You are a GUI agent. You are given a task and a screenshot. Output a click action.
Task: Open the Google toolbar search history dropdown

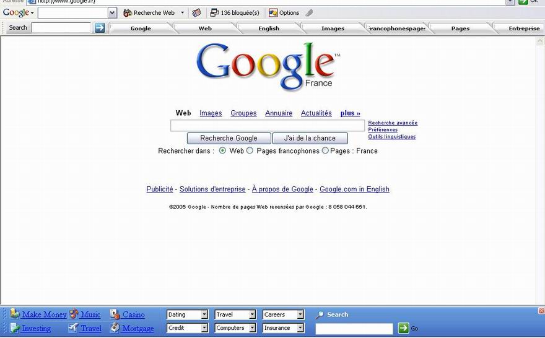(x=112, y=13)
